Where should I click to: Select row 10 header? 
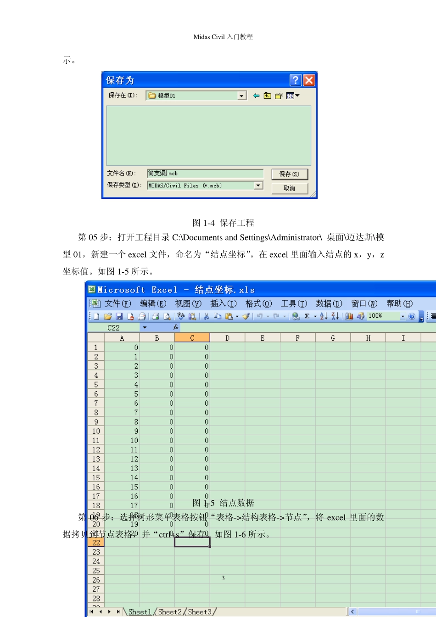point(96,431)
